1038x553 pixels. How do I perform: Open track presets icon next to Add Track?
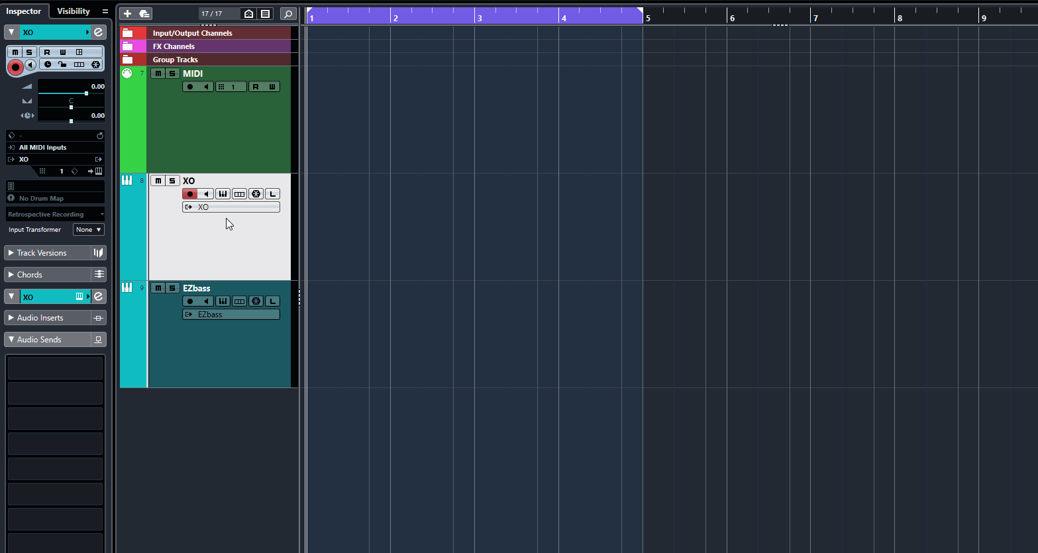click(x=144, y=13)
